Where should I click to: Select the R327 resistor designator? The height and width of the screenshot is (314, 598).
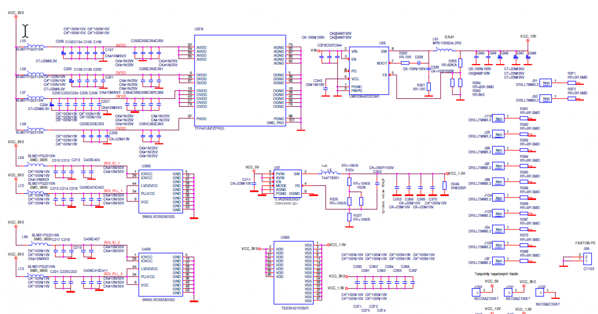point(357,215)
